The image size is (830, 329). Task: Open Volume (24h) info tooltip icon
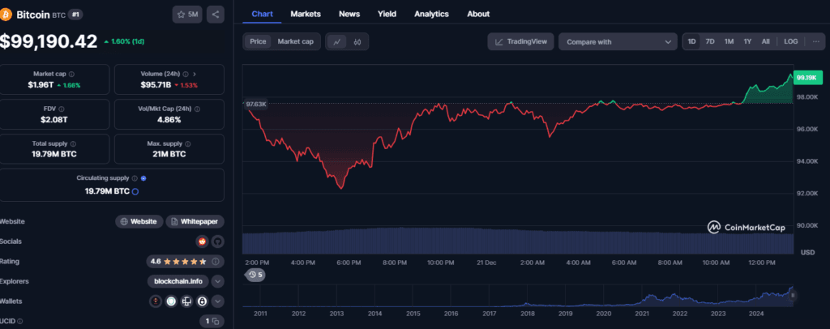click(185, 74)
